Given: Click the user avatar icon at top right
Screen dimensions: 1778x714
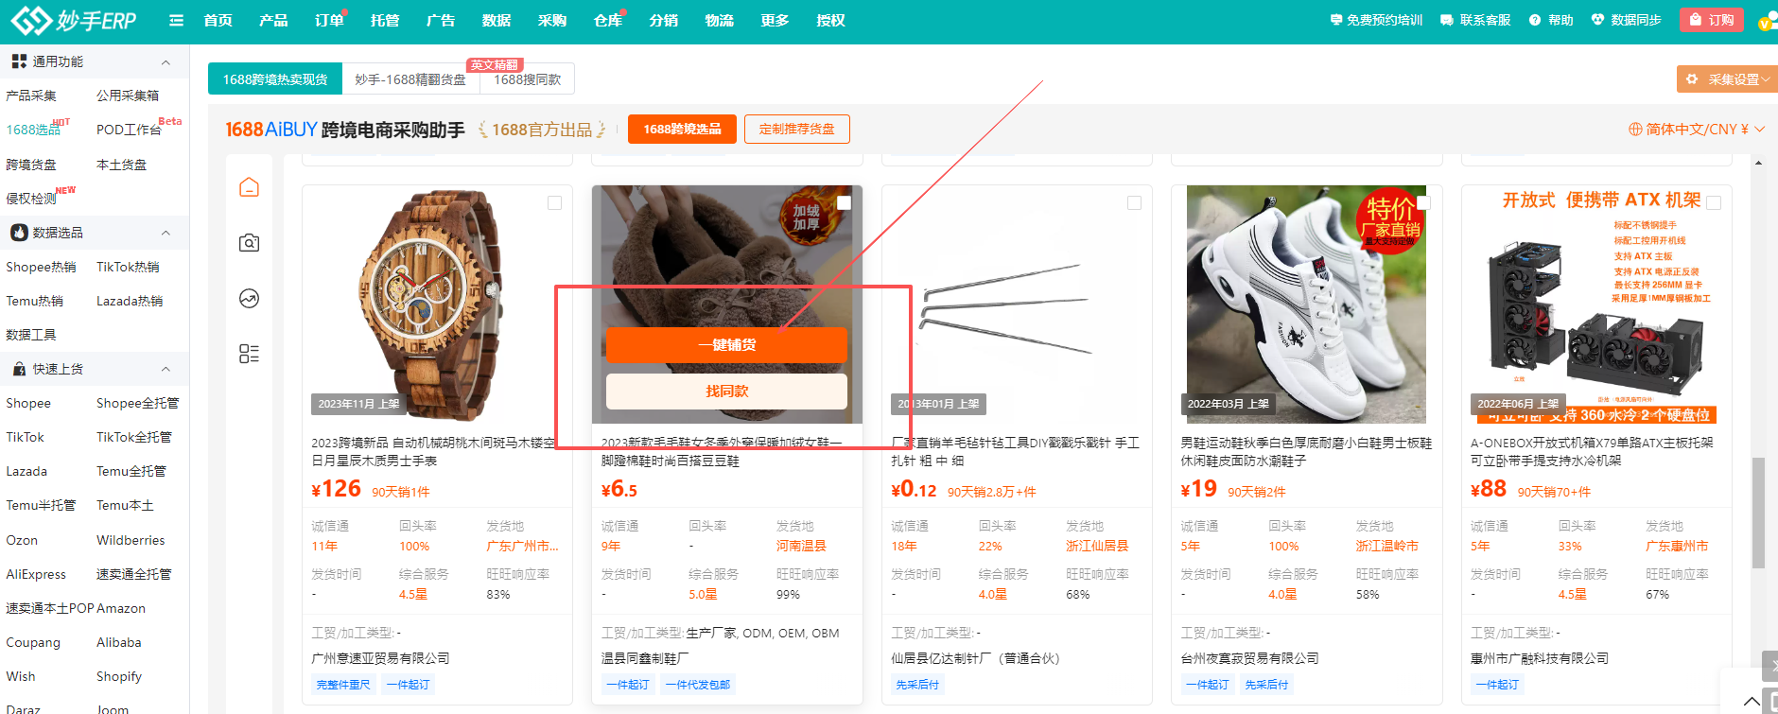Looking at the screenshot, I should click(x=1768, y=21).
